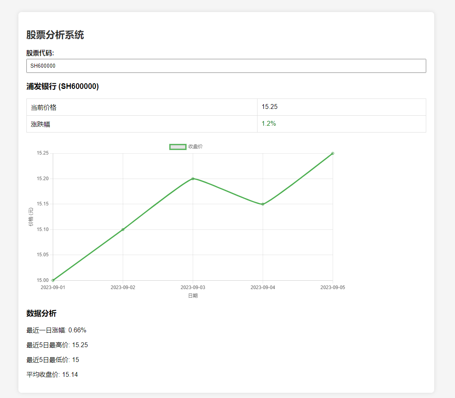455x398 pixels.
Task: Click the 价格 (元) y-axis title
Action: [x=31, y=217]
